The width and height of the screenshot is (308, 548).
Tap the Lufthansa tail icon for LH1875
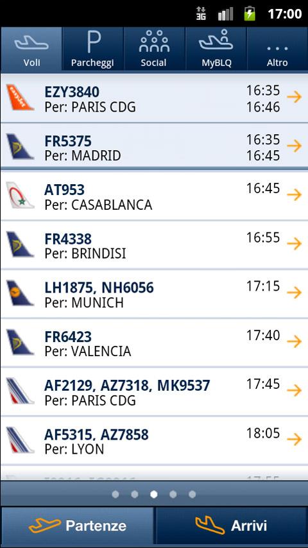21,293
